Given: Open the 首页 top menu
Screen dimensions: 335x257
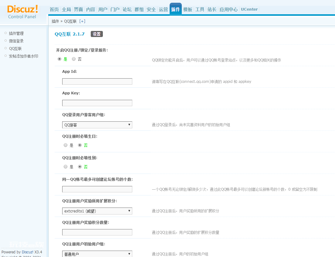Looking at the screenshot, I should (54, 9).
